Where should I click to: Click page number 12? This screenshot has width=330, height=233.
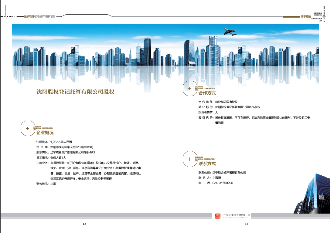[x=84, y=224]
